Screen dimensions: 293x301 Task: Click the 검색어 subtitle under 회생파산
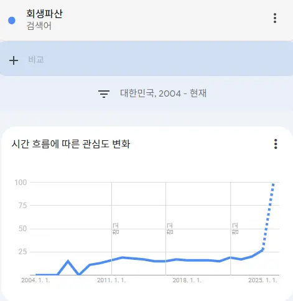coord(39,26)
